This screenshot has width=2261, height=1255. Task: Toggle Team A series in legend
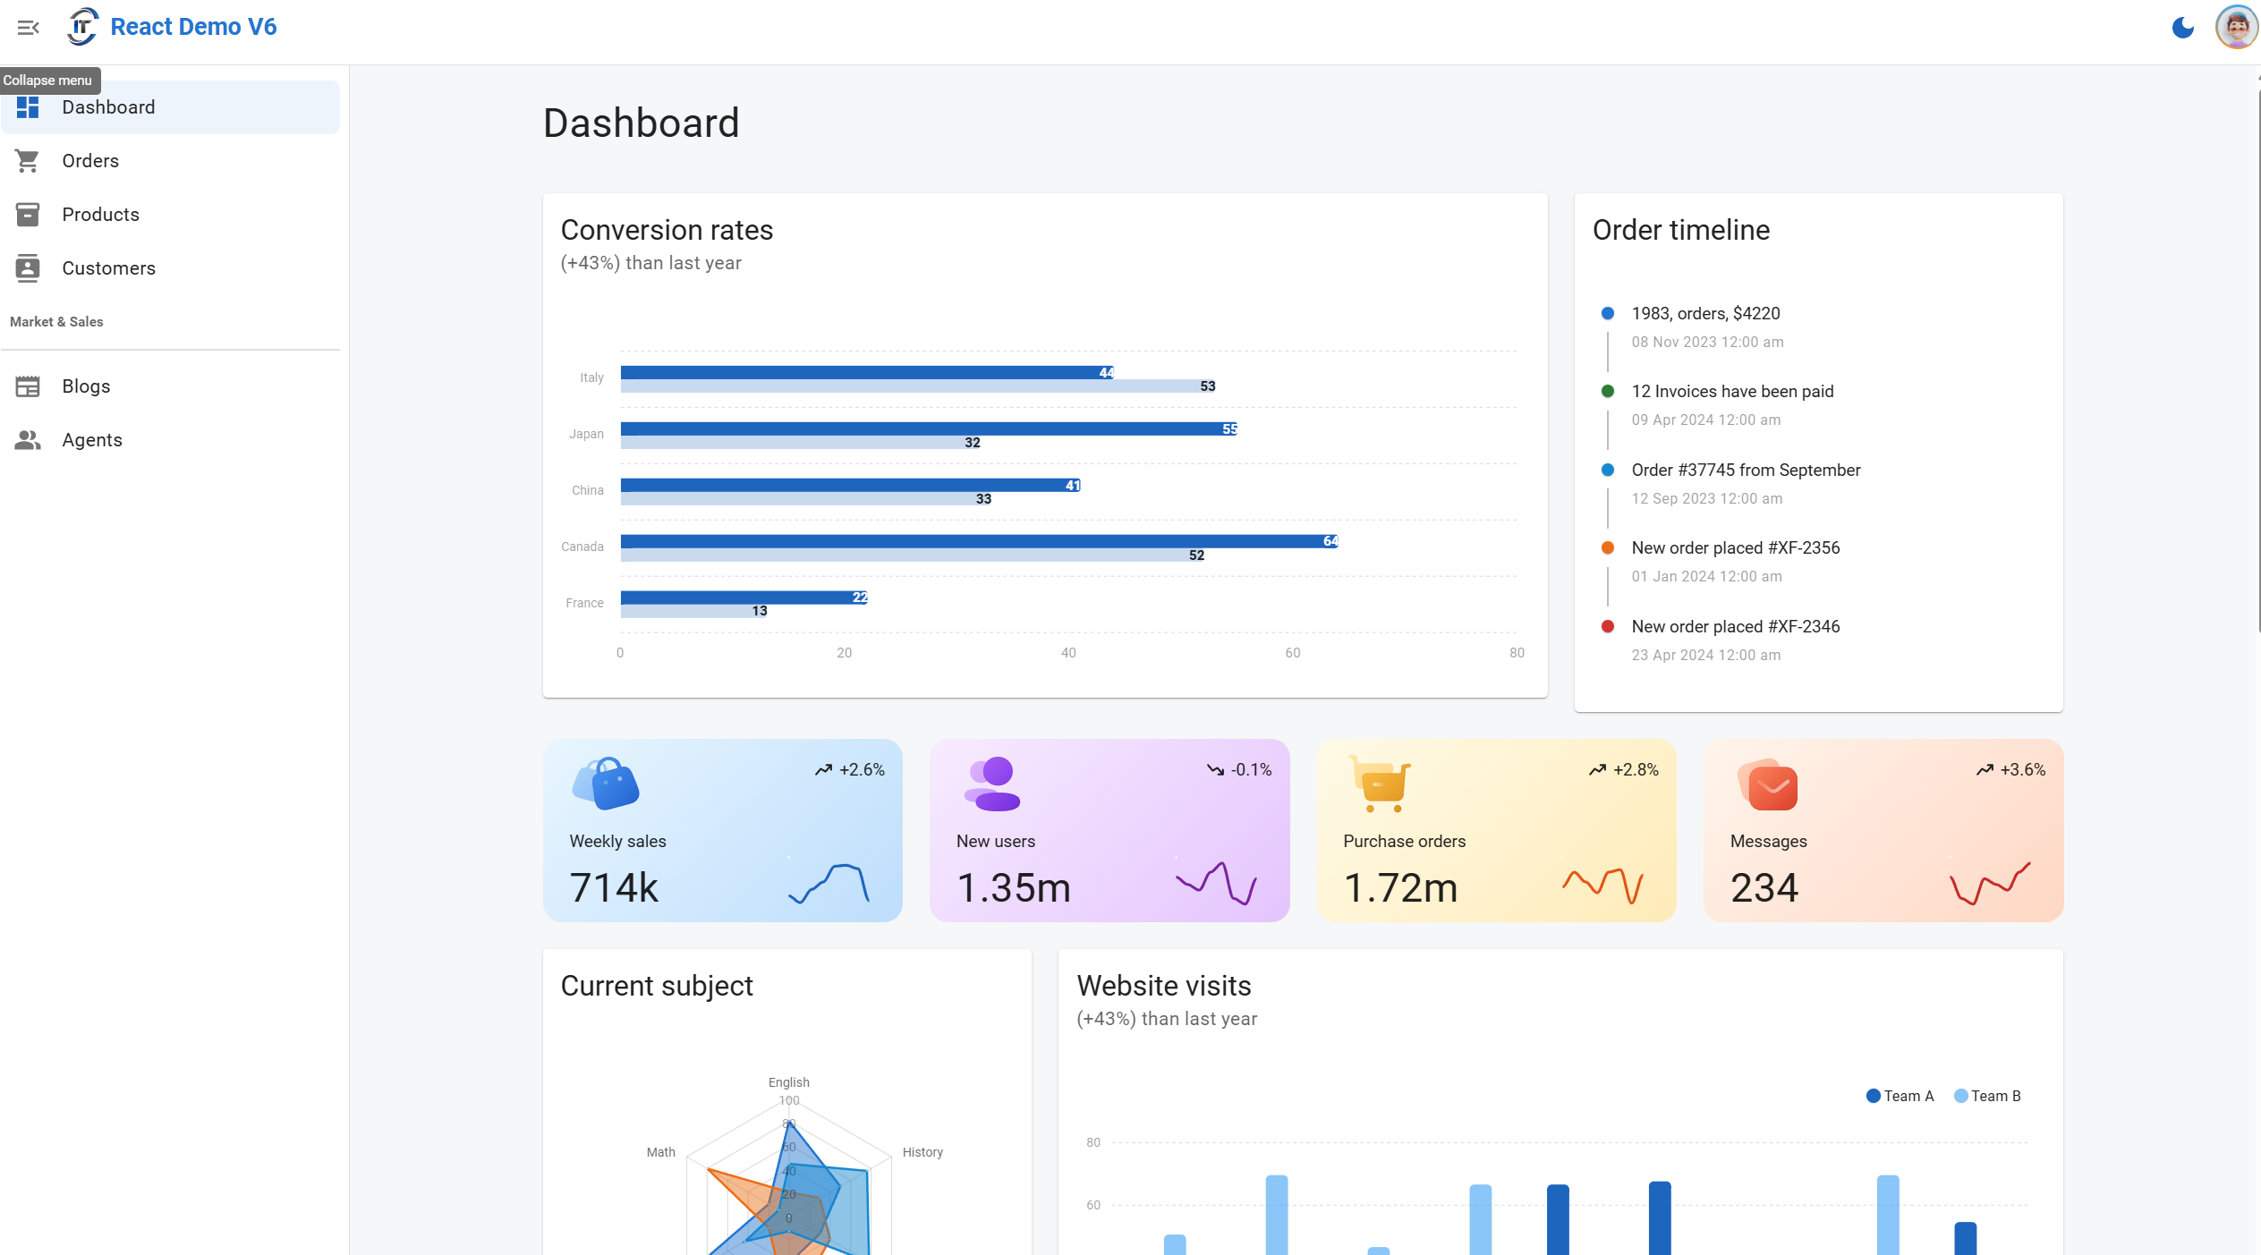1900,1096
